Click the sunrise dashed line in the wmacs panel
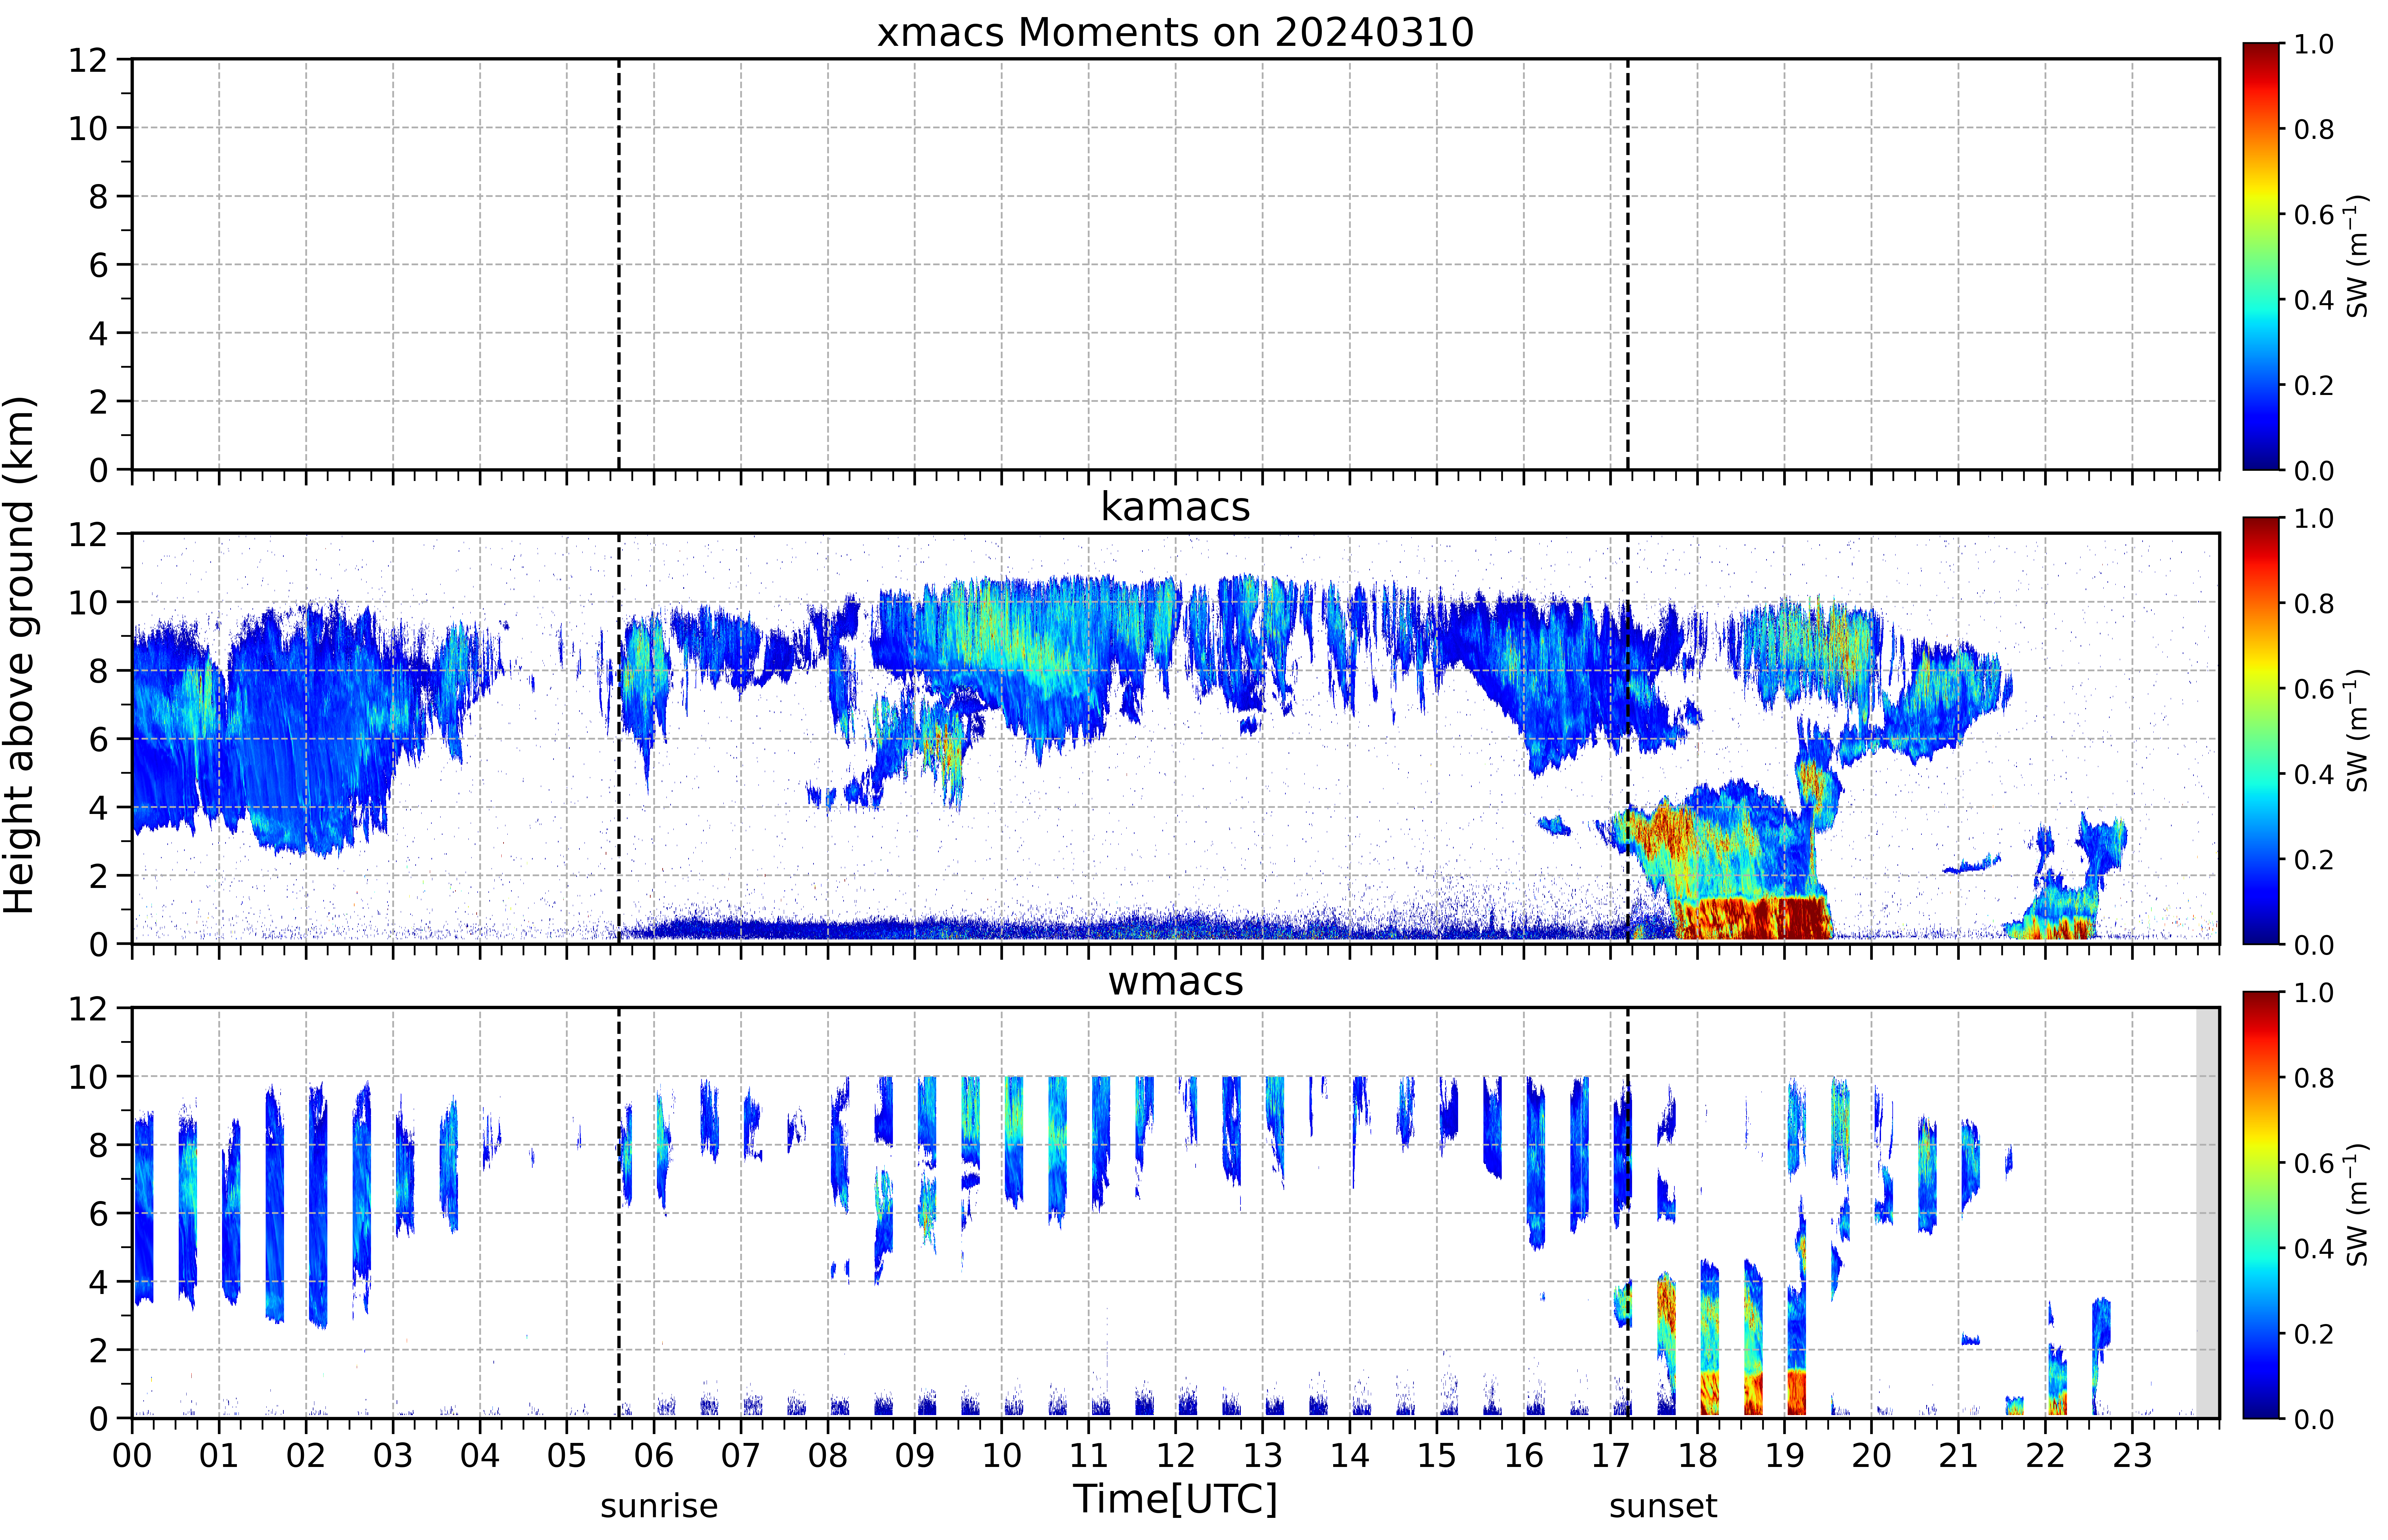 click(x=619, y=1213)
